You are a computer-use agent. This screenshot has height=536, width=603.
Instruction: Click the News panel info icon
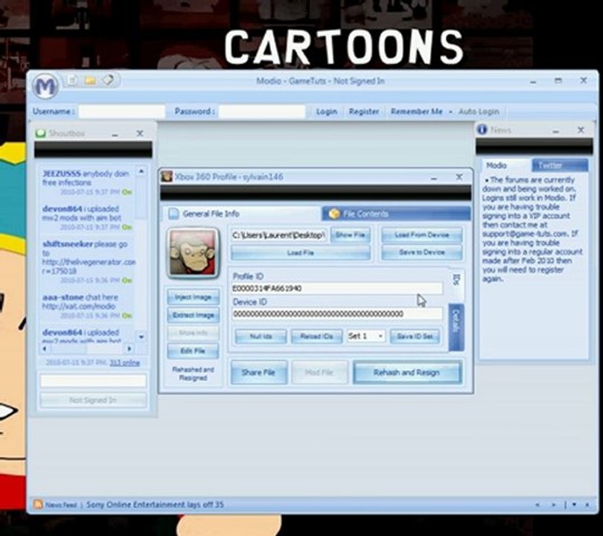pyautogui.click(x=482, y=130)
